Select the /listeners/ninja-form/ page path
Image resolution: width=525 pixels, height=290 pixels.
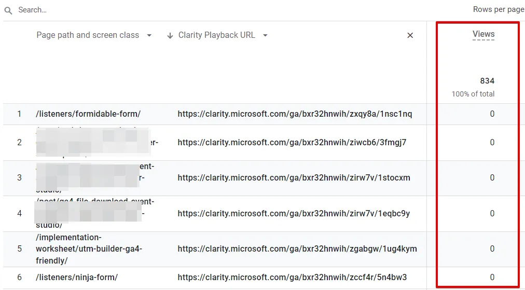pos(77,277)
